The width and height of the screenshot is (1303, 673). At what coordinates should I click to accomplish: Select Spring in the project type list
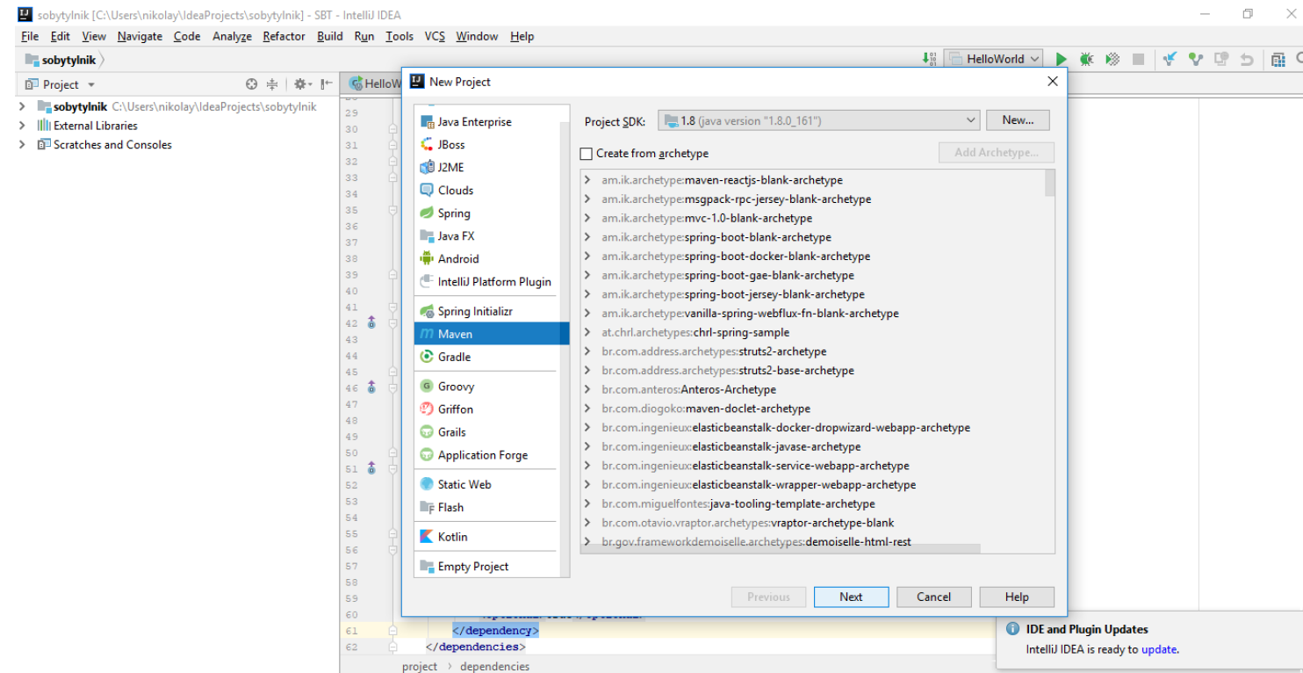(492, 213)
